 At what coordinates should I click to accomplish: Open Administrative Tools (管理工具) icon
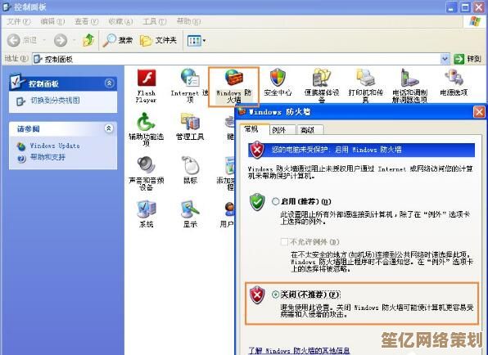click(190, 127)
